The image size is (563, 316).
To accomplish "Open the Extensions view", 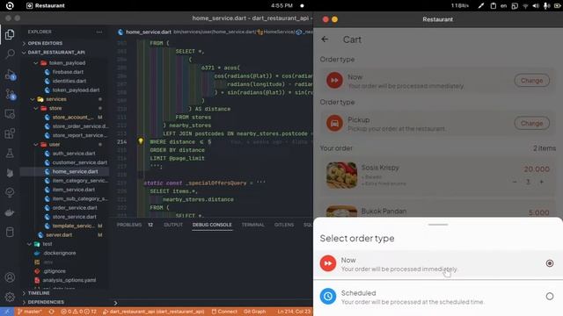I will [10, 133].
